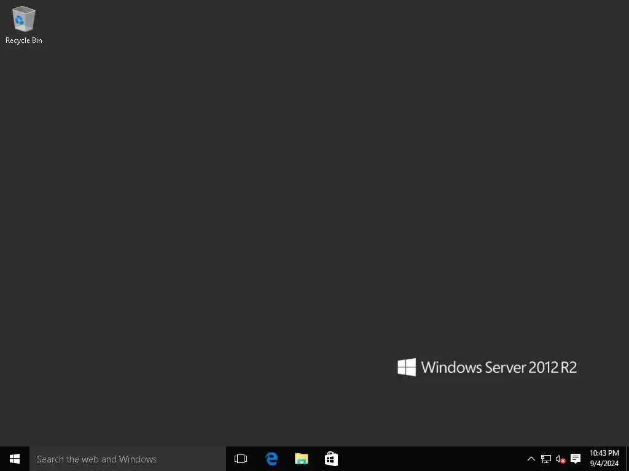Open the Windows Start menu
This screenshot has height=471, width=629.
coord(15,459)
